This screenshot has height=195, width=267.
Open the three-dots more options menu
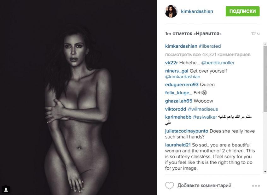(256, 186)
